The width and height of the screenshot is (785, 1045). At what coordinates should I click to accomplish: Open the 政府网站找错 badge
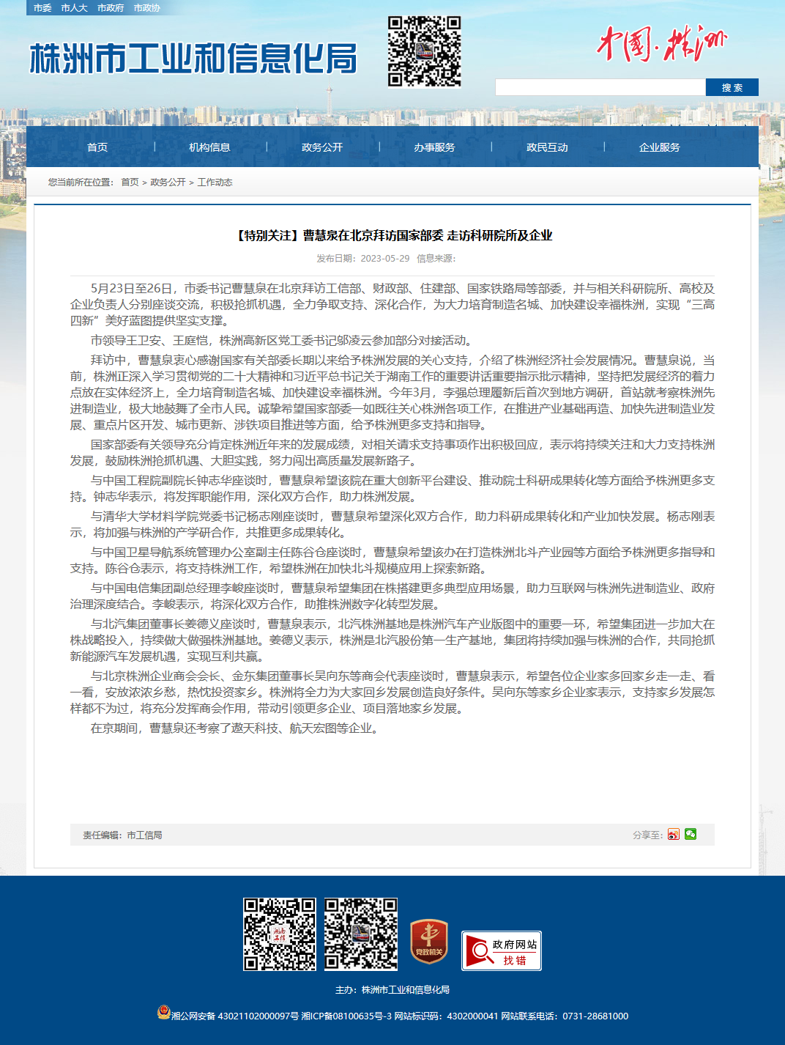click(502, 951)
